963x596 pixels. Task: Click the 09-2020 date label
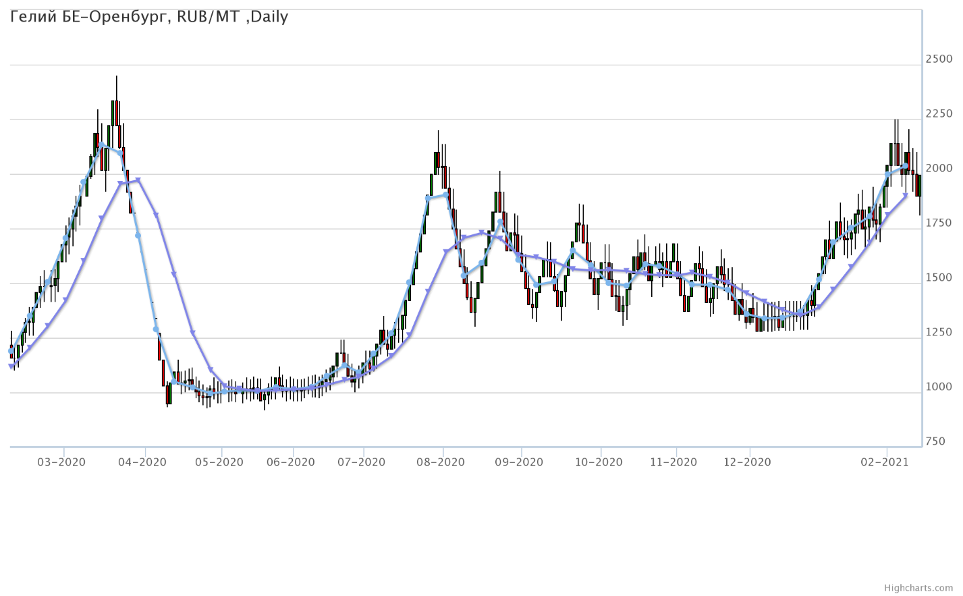(x=518, y=462)
